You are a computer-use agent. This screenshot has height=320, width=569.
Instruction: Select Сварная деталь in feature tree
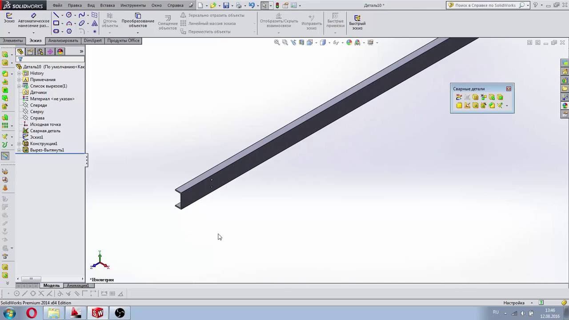45,131
